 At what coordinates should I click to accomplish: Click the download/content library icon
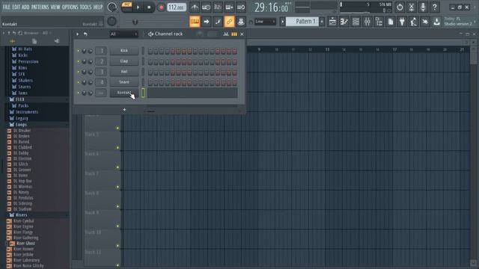click(437, 22)
